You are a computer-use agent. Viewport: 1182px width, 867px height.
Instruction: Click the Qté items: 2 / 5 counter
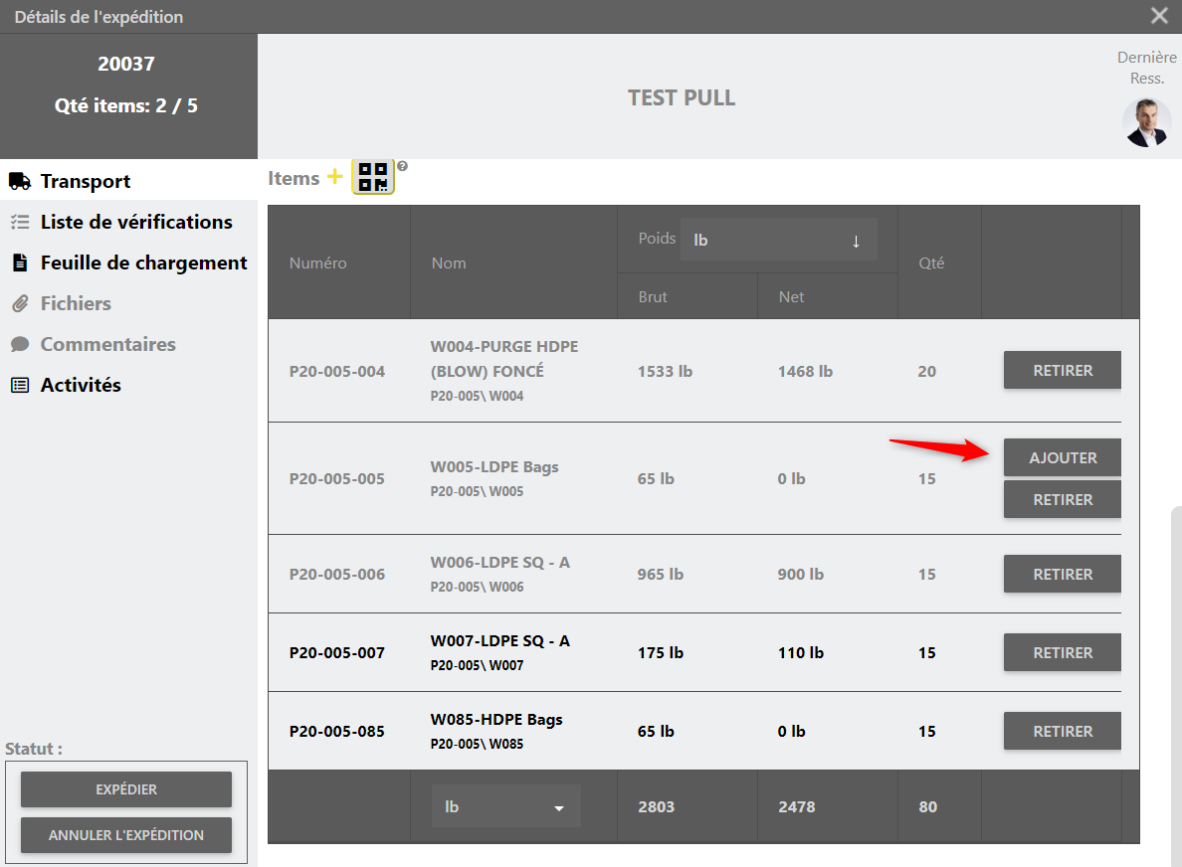click(x=126, y=105)
